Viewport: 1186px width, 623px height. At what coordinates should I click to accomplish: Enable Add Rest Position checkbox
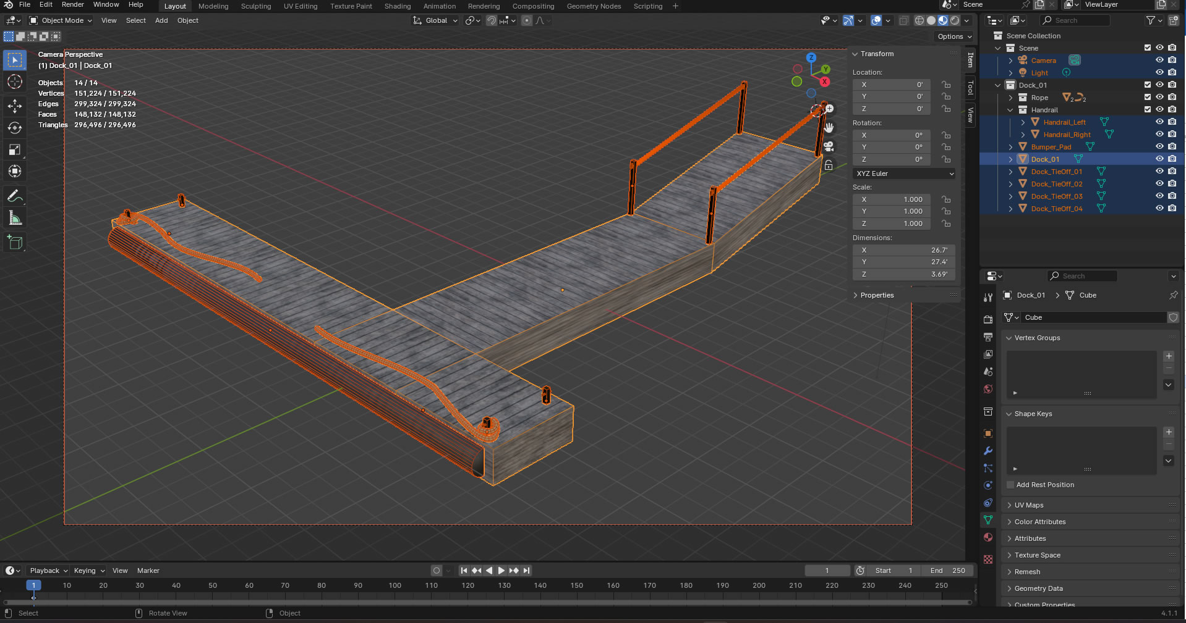coord(1010,485)
